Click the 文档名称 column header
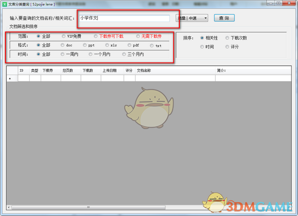The width and height of the screenshot is (298, 216). [x=175, y=71]
